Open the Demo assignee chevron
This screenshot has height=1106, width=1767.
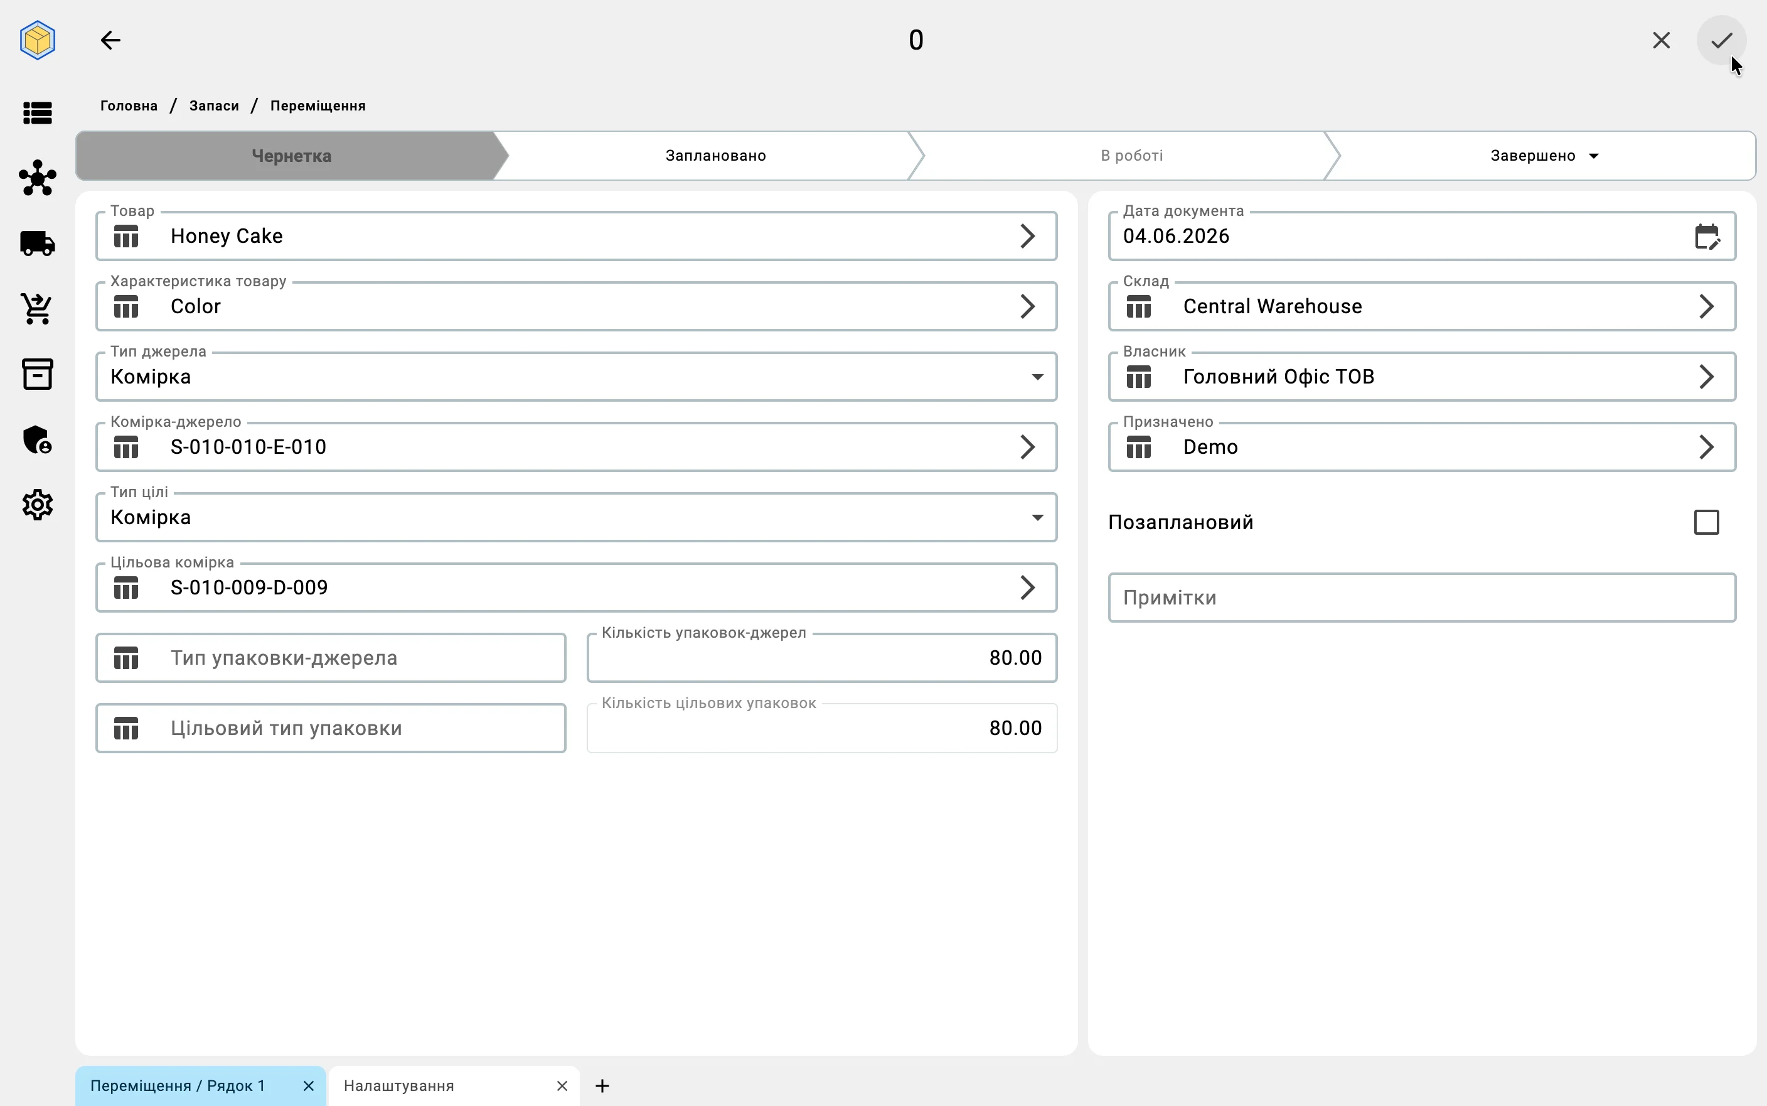[x=1706, y=447]
